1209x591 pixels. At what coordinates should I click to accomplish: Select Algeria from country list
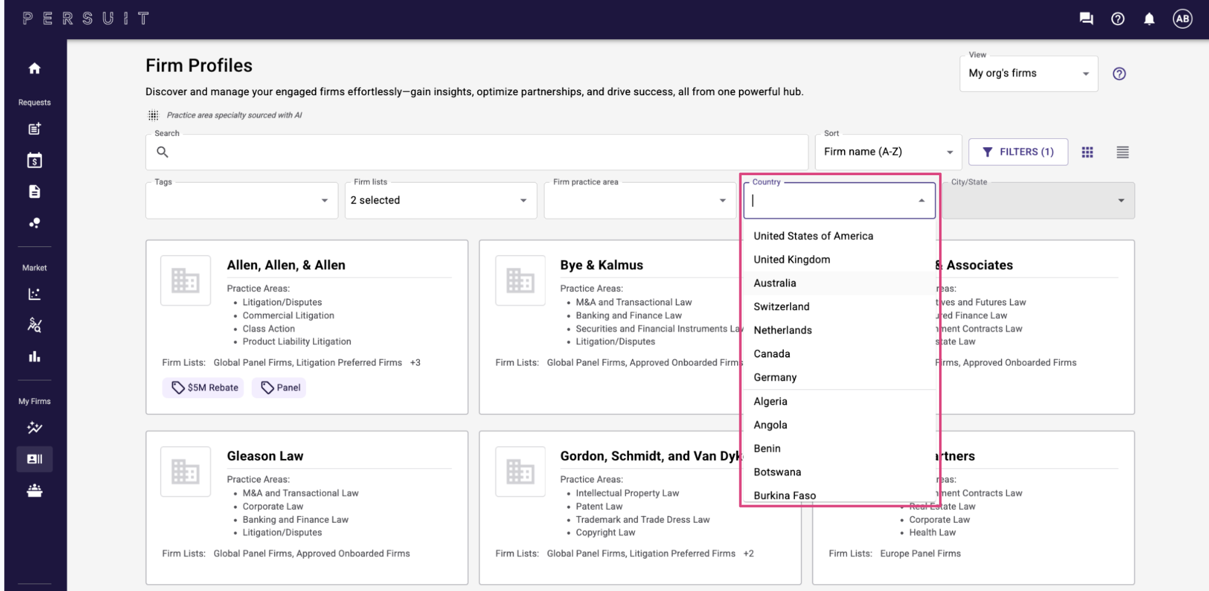839,401
